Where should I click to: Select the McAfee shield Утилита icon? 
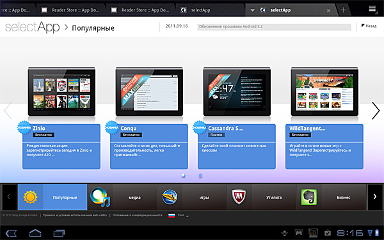(x=239, y=197)
